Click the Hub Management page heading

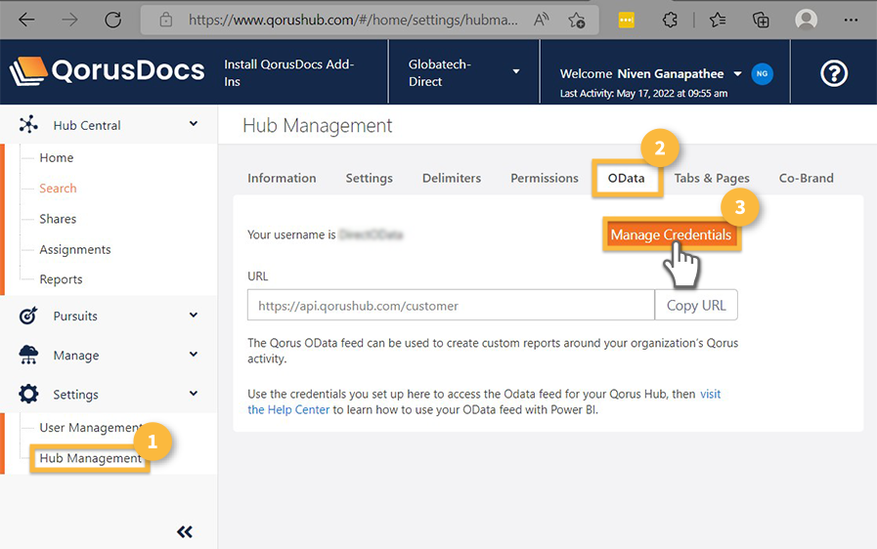[x=317, y=125]
